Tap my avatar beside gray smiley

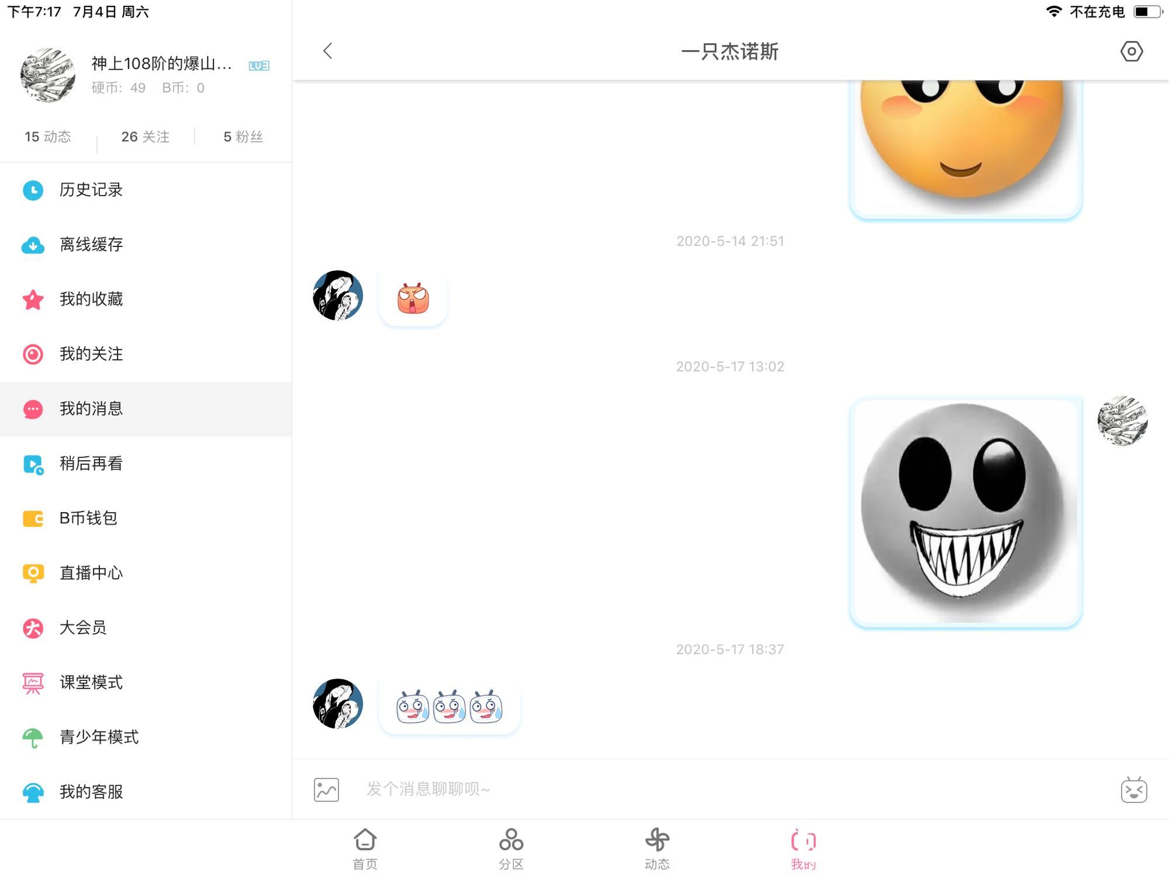(x=1122, y=422)
